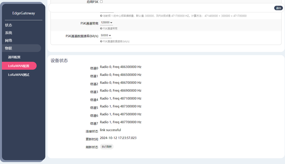Screen dimensions: 285x164
Task: Open the 状态 sidebar menu
Action: [9, 25]
